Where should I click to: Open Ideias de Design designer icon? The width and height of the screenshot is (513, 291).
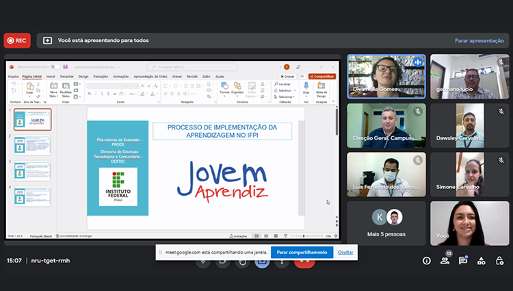pos(321,89)
